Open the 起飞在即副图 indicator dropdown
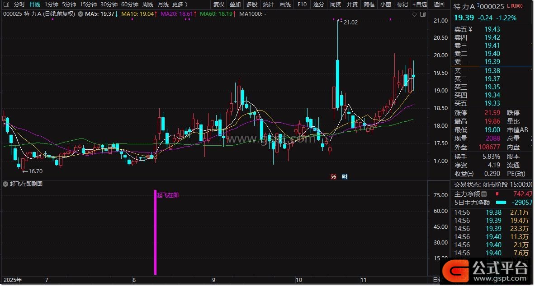 (x=5, y=184)
